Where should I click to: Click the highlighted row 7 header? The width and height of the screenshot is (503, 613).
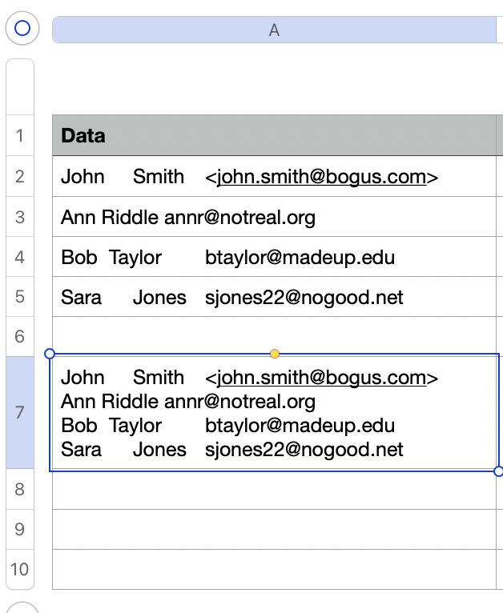[x=20, y=412]
